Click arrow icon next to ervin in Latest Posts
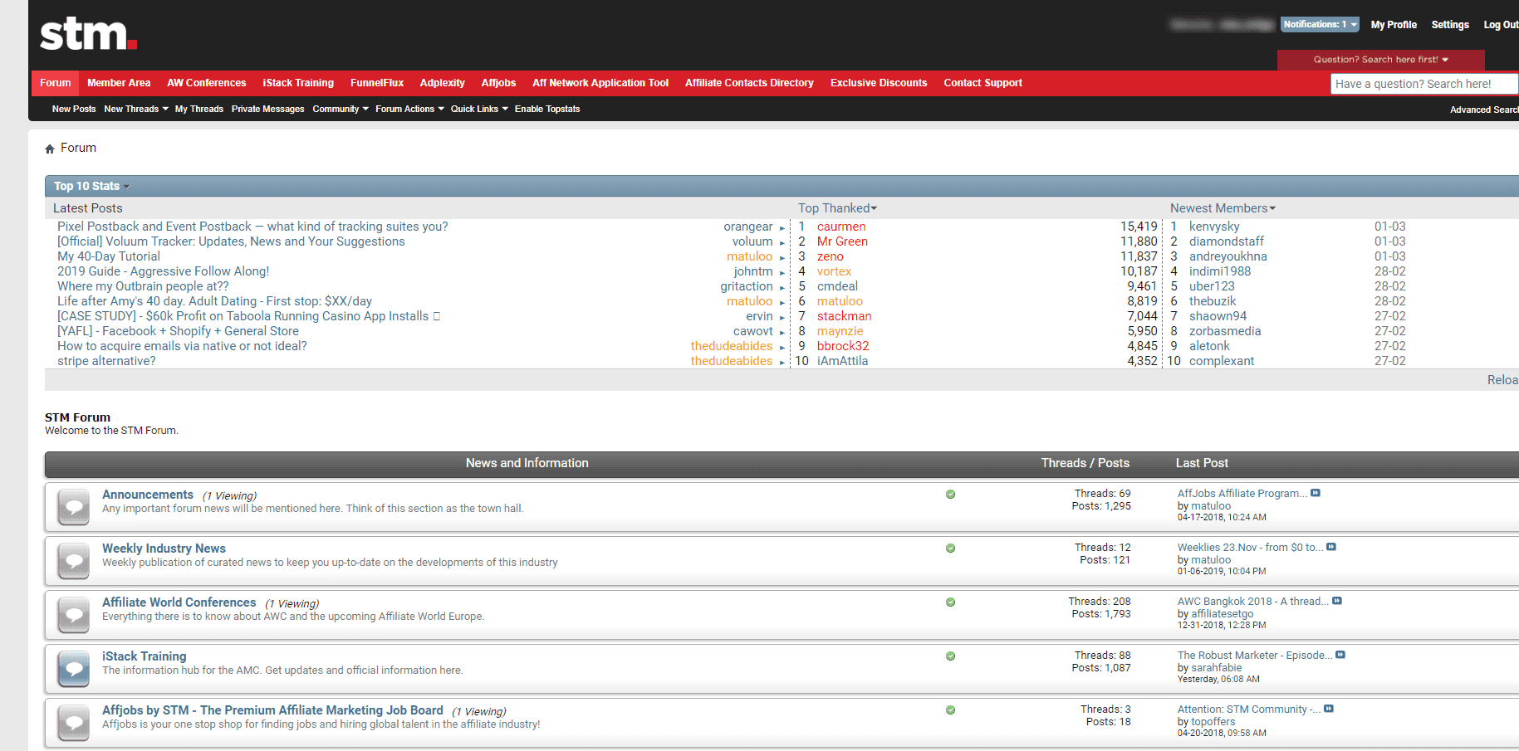 tap(782, 318)
